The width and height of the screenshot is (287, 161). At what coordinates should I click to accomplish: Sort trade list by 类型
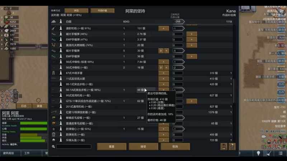(x=76, y=11)
